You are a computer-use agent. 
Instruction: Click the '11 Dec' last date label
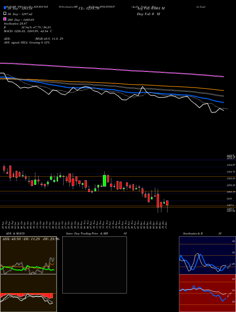166,225
